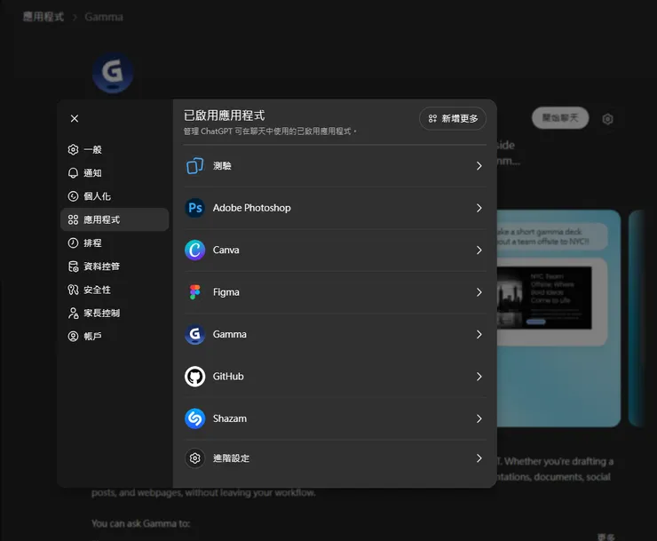Close the settings dialog with X

[x=75, y=119]
